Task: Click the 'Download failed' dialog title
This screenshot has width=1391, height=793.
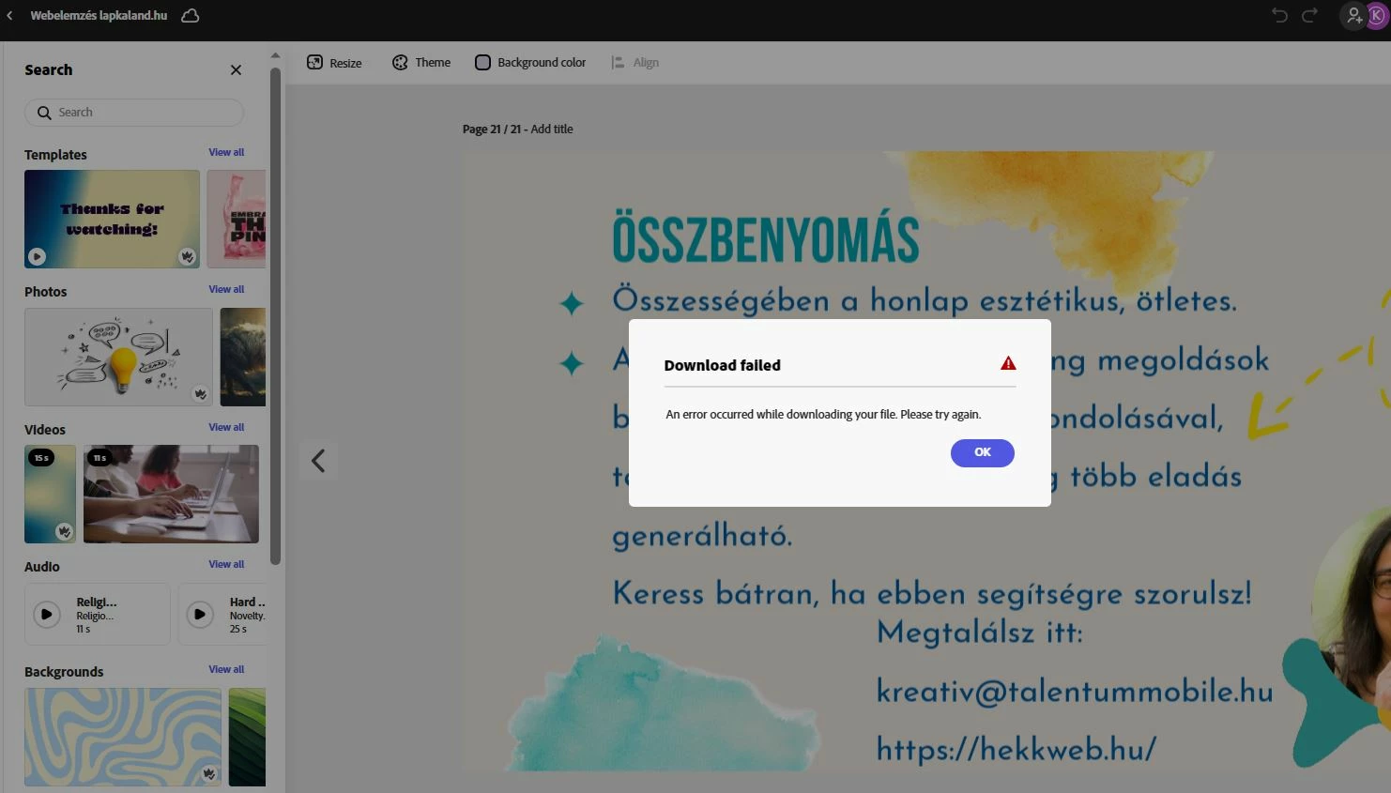Action: click(x=723, y=365)
